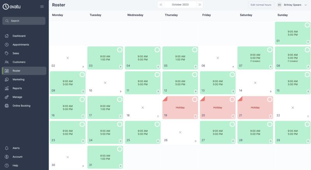Toggle the selection circle on October 01
The image size is (311, 170).
tap(307, 25)
